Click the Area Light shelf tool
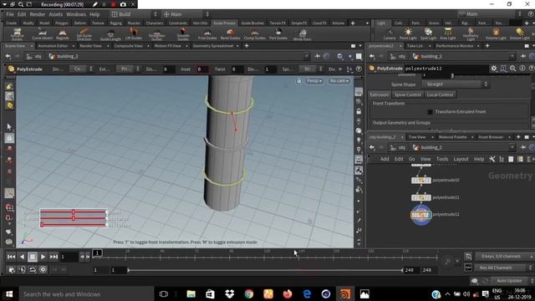Viewport: 535px width, 301px height. 448,33
